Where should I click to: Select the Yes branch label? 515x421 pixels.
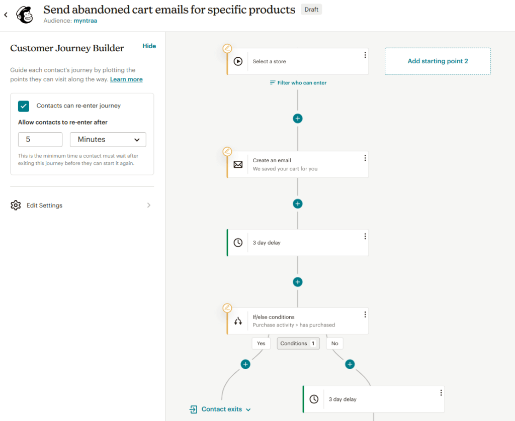[x=261, y=343]
